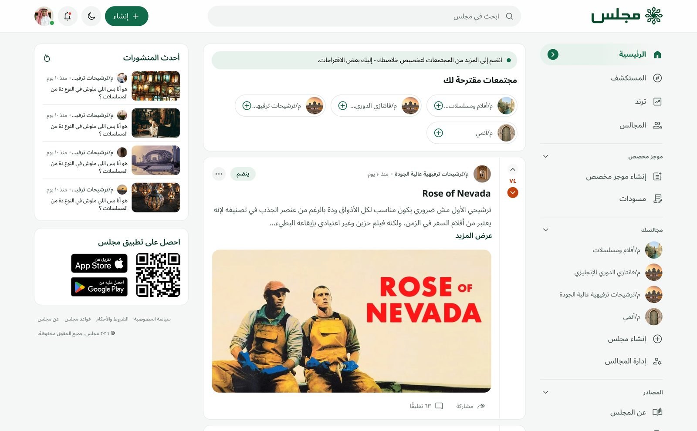Screen dimensions: 697x431
Task: Click the مجلس logo in the header
Action: pyautogui.click(x=626, y=16)
